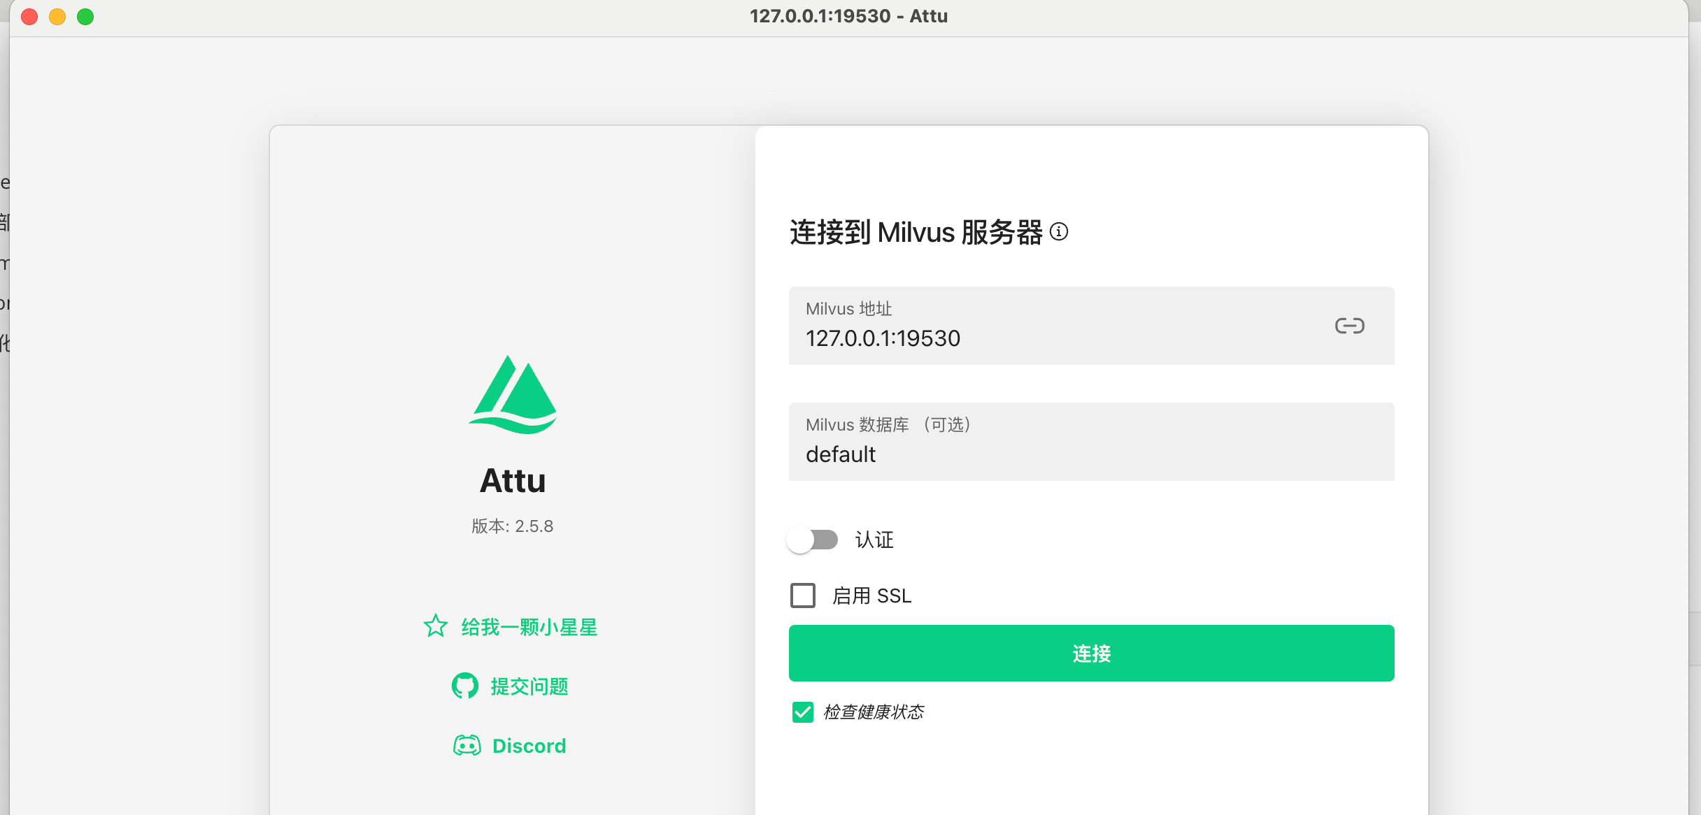The image size is (1701, 815).
Task: Click the star icon next to 给我一颗小星星
Action: pyautogui.click(x=436, y=626)
